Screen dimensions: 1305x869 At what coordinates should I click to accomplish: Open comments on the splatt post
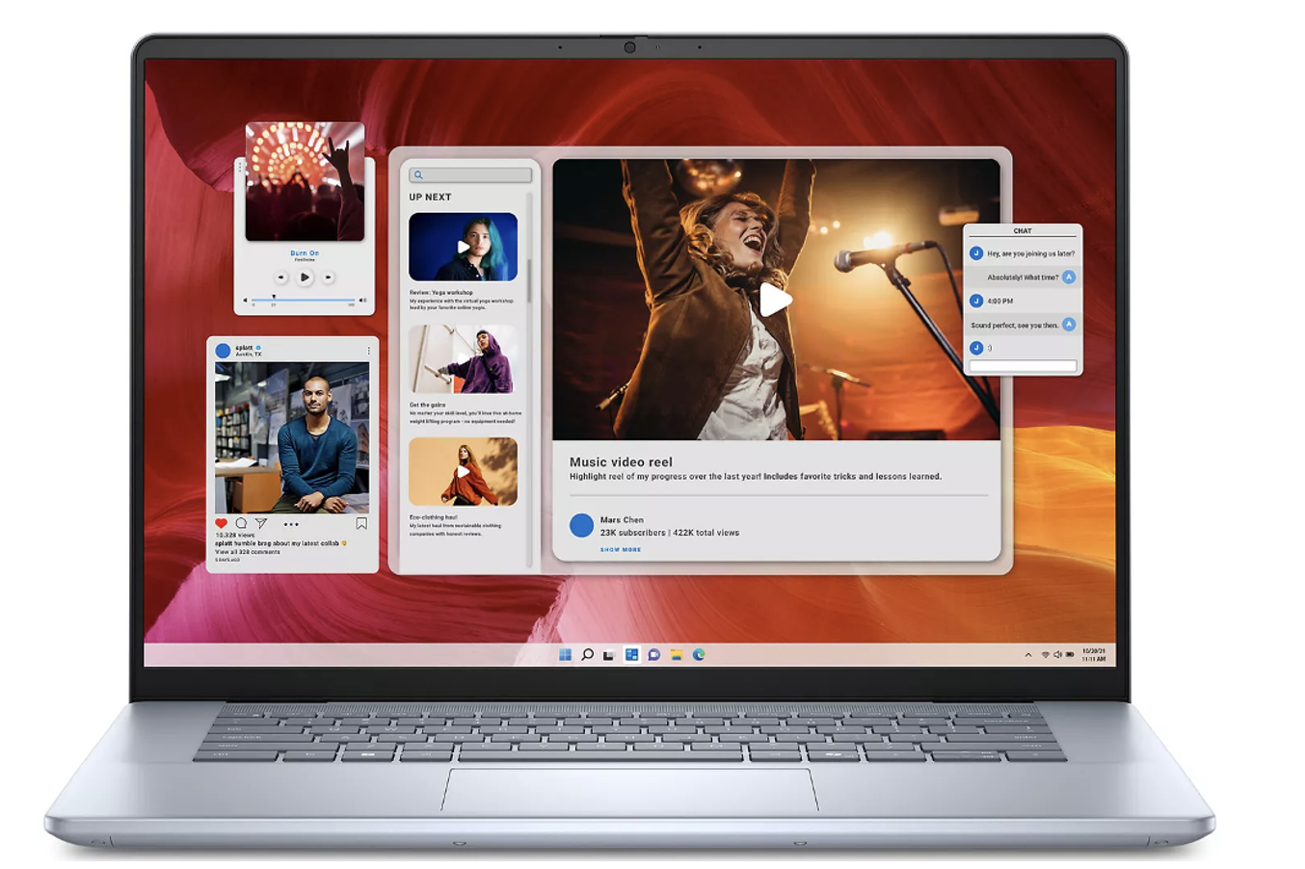[x=241, y=524]
